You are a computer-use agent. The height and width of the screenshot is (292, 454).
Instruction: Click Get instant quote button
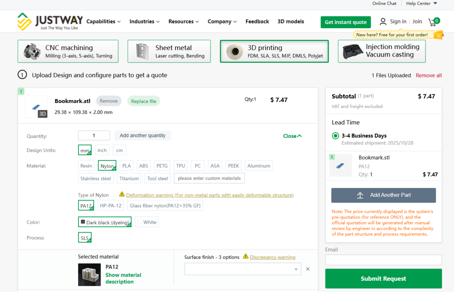345,22
